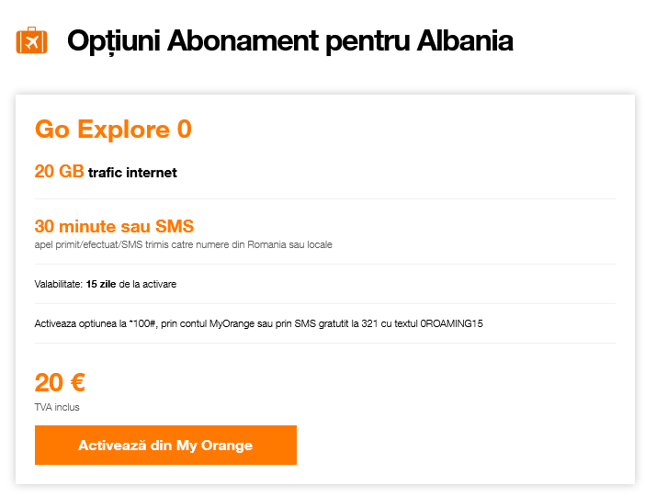Click the Go Explore 0 plan title
The height and width of the screenshot is (497, 645).
pyautogui.click(x=113, y=130)
